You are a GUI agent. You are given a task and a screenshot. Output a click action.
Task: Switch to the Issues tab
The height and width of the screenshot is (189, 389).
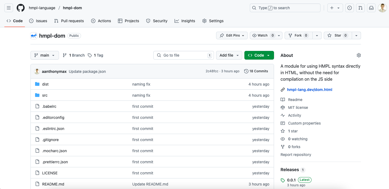38,21
